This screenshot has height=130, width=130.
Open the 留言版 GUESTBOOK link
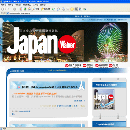click(x=102, y=66)
